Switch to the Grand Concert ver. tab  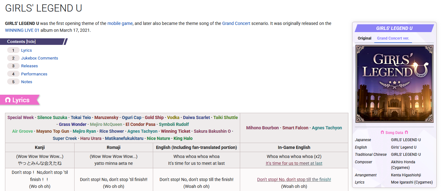click(393, 38)
